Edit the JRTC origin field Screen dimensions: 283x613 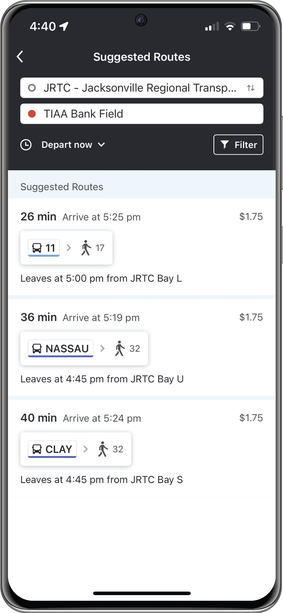(142, 88)
